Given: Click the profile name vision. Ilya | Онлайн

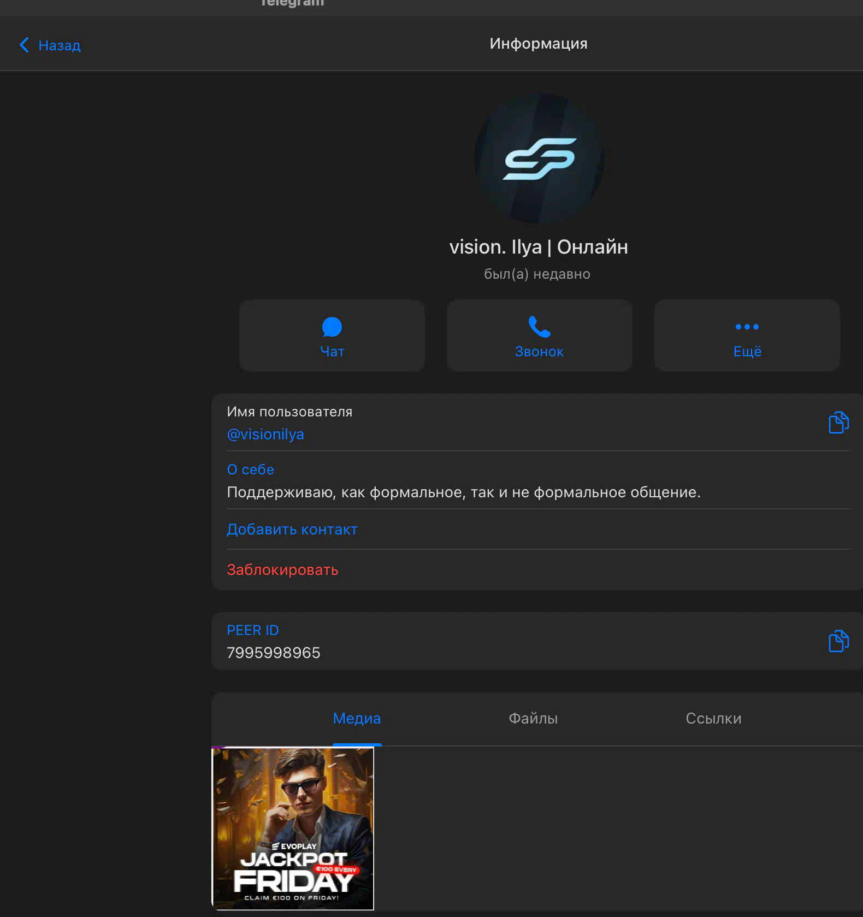Looking at the screenshot, I should pyautogui.click(x=539, y=247).
